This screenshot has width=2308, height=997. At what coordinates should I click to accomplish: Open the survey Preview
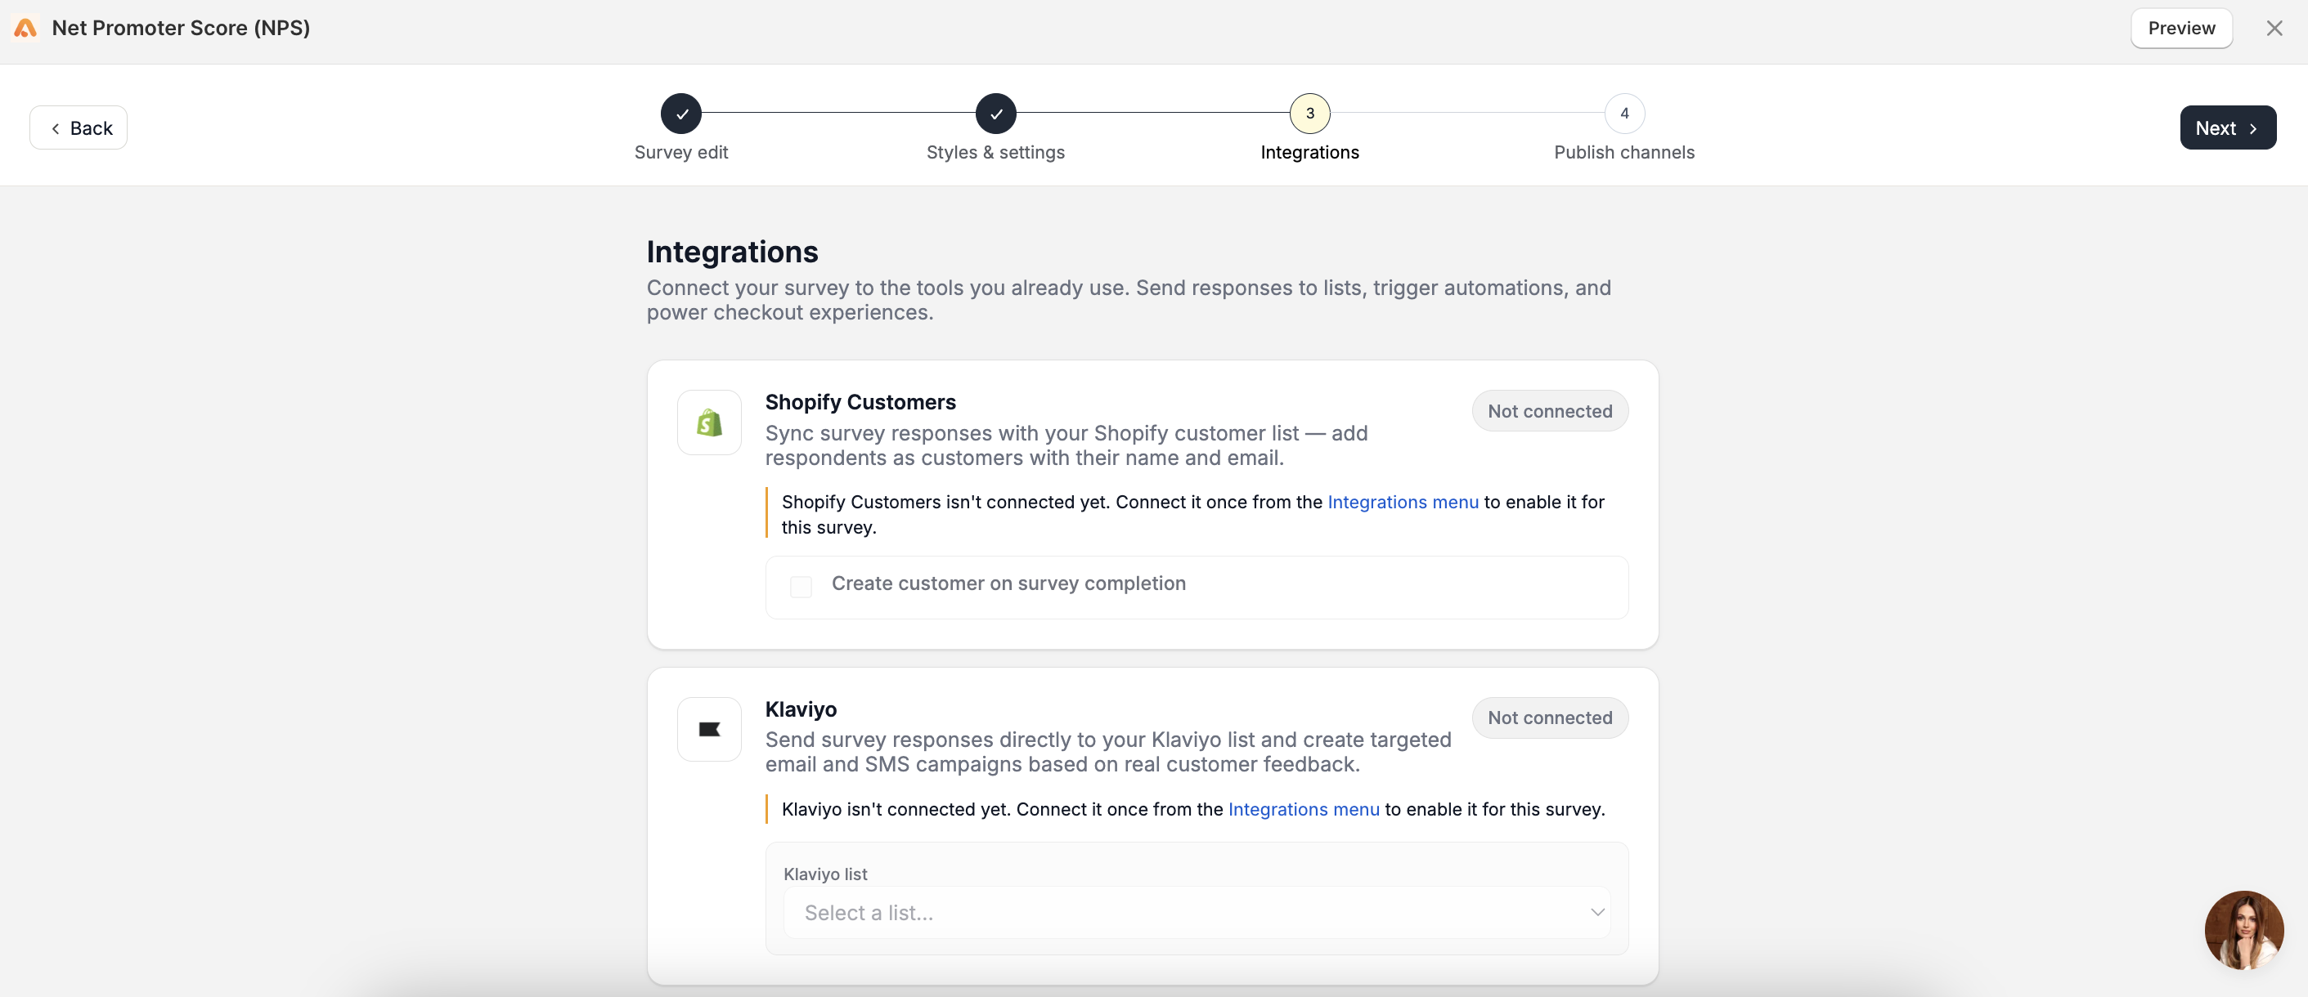[2180, 29]
